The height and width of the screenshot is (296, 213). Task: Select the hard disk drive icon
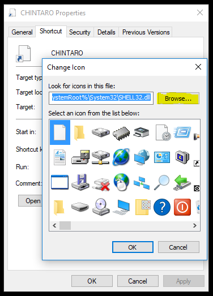(101, 132)
